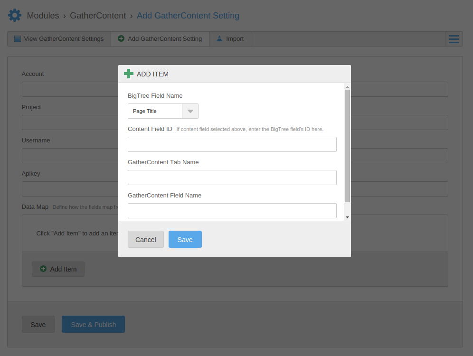The image size is (473, 356).
Task: Switch to Add GatherContent Setting tab
Action: click(160, 39)
